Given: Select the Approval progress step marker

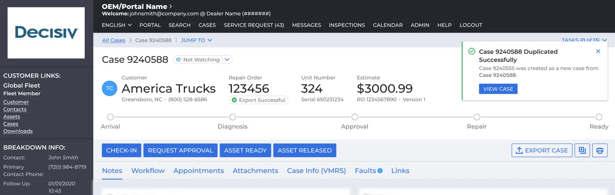Looking at the screenshot, I should 355,117.
